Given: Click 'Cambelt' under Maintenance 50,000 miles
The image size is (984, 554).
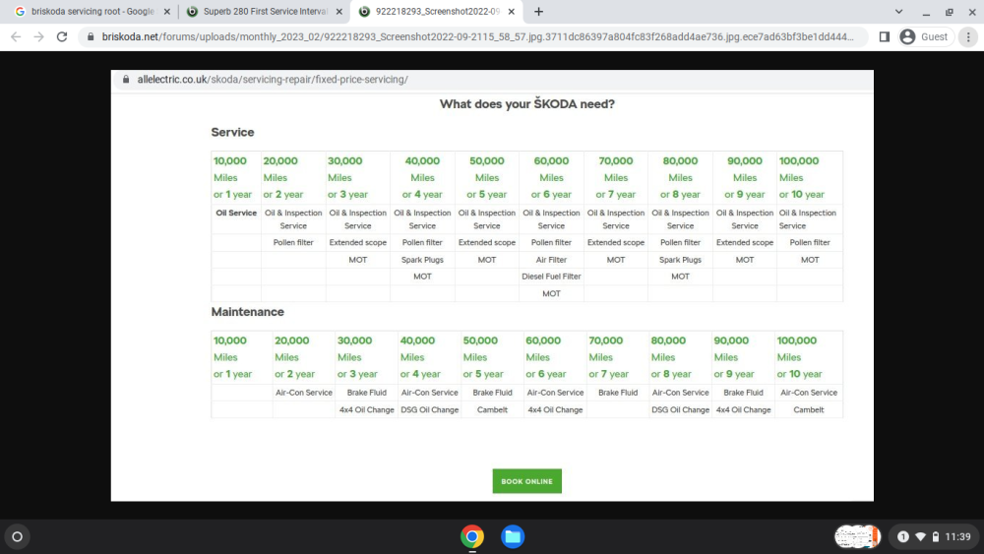Looking at the screenshot, I should pyautogui.click(x=492, y=409).
